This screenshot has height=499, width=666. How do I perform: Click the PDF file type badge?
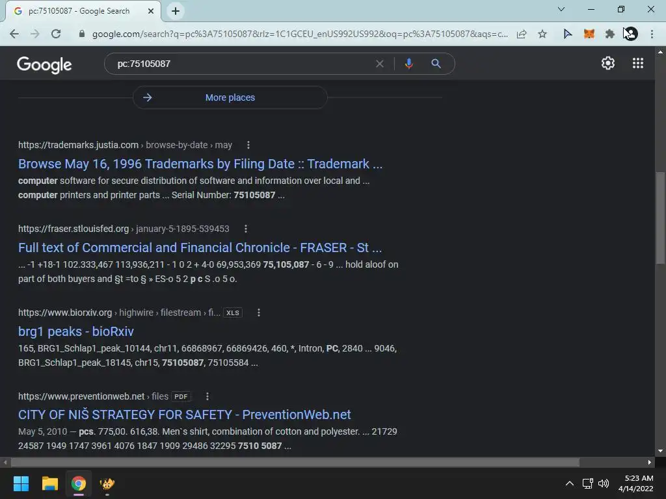[181, 396]
